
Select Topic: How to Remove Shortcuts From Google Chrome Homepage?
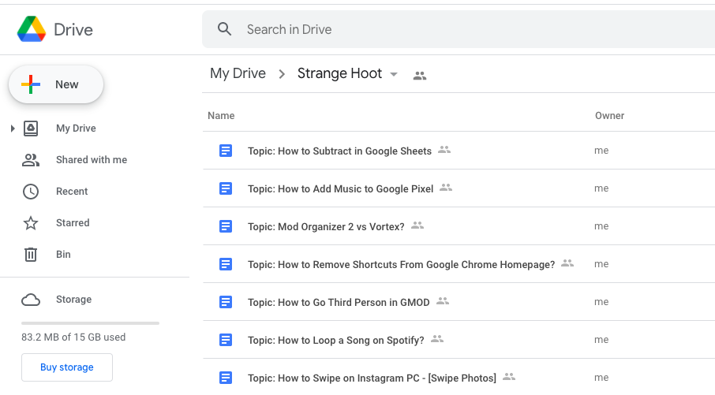401,264
